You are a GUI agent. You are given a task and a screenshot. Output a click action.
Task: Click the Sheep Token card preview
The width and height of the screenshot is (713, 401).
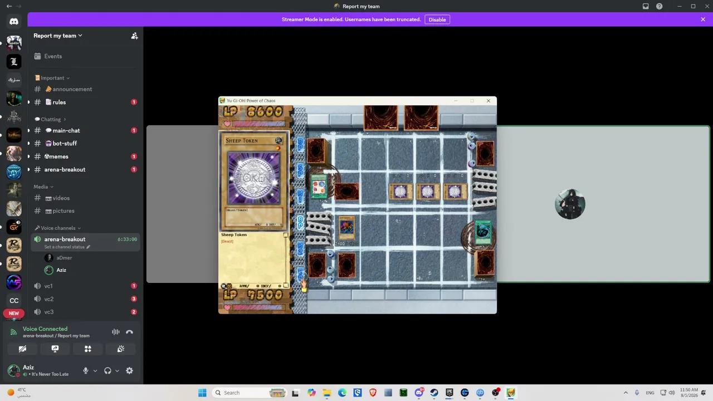click(x=254, y=182)
